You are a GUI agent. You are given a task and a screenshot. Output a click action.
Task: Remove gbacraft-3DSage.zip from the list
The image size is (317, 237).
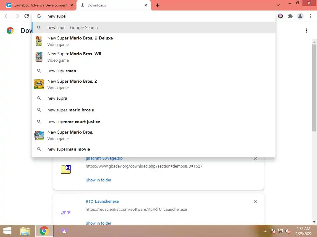255,158
